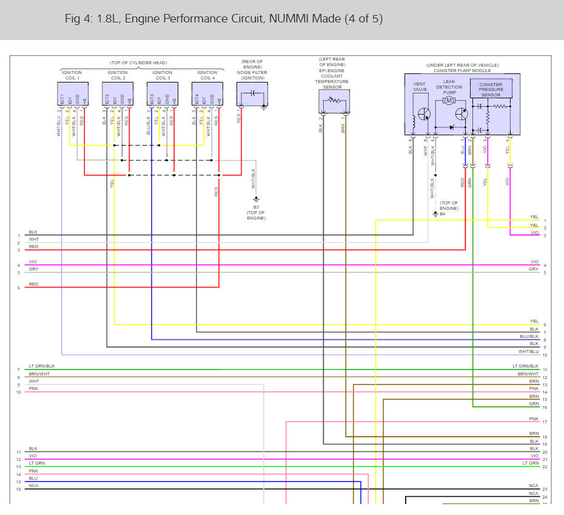Click the 'IGNITION COIL 4' heading text
The width and height of the screenshot is (564, 515).
207,75
